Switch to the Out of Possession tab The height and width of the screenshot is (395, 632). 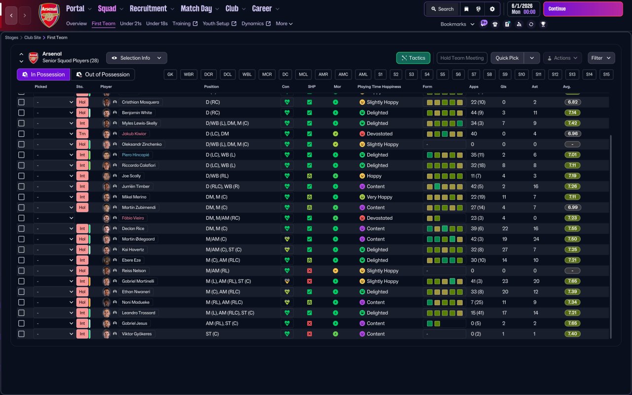(x=103, y=75)
